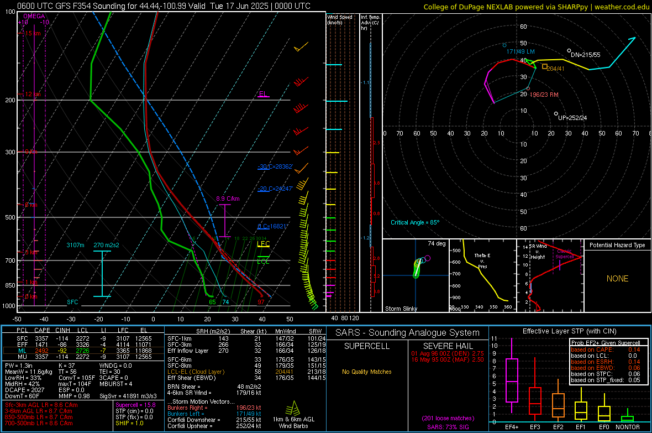This screenshot has width=652, height=433.
Task: Click the magenta 'Classic Supercell' label
Action: click(x=564, y=254)
